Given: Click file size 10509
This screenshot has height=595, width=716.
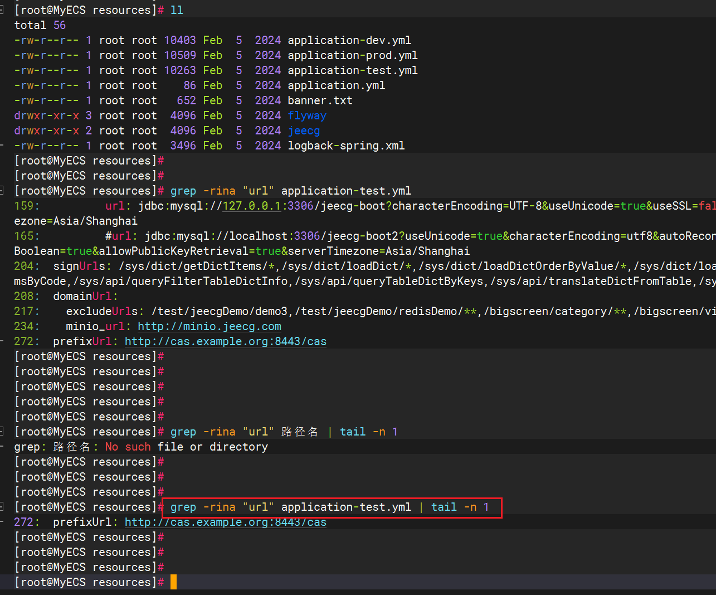Looking at the screenshot, I should click(180, 55).
